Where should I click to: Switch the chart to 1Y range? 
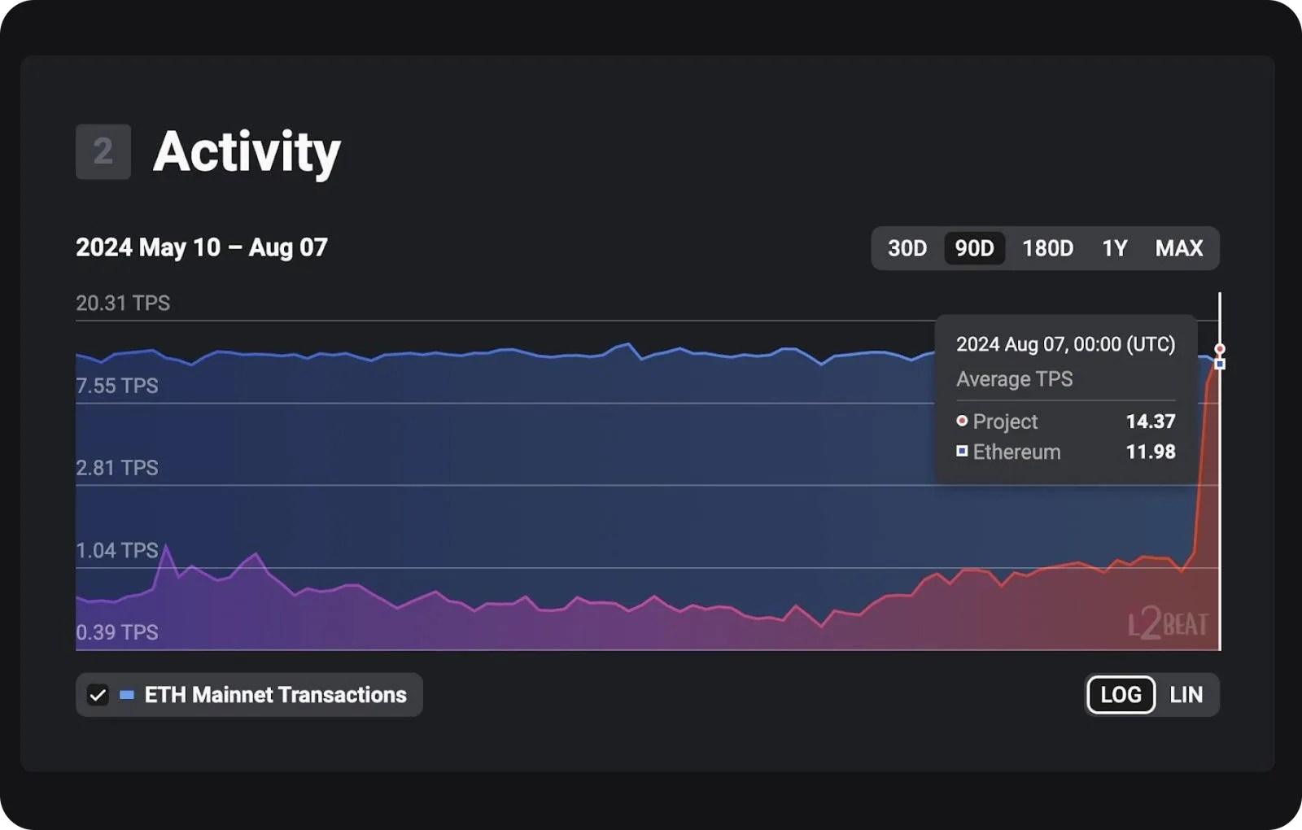tap(1114, 248)
